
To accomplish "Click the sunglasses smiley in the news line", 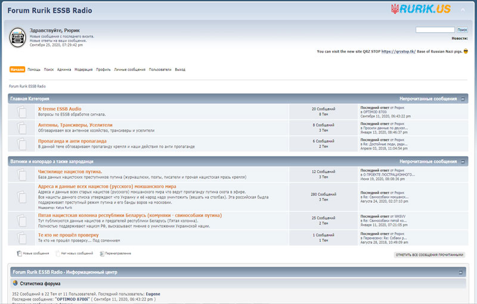I will [x=466, y=51].
